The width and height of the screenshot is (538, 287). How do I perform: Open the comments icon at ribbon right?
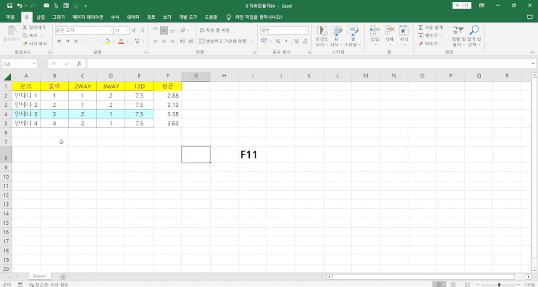point(530,17)
